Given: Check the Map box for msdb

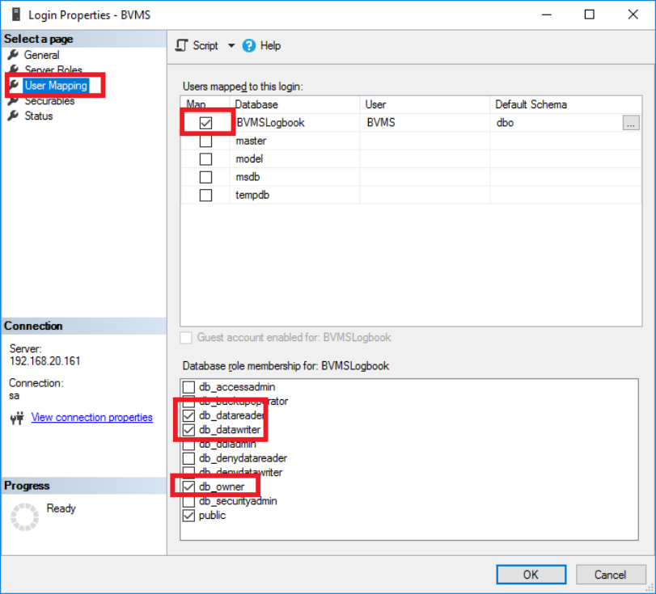Looking at the screenshot, I should click(205, 177).
